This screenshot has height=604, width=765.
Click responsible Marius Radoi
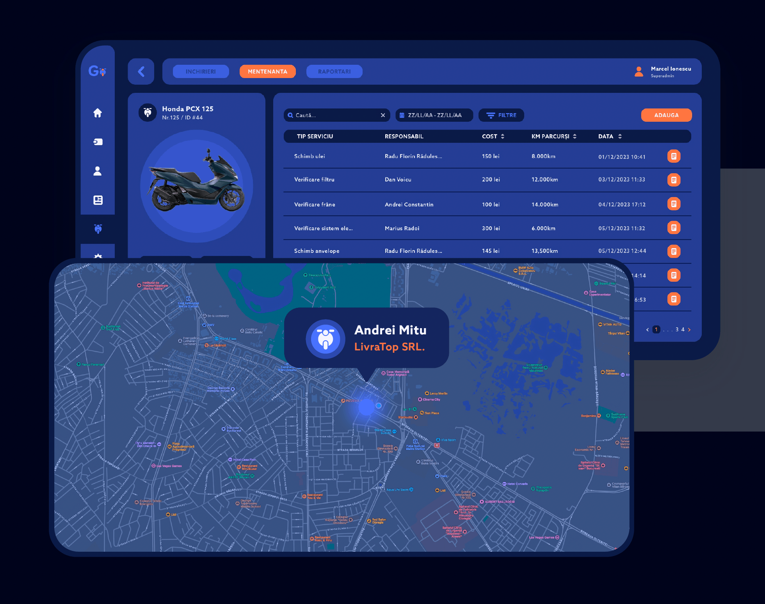pyautogui.click(x=402, y=228)
